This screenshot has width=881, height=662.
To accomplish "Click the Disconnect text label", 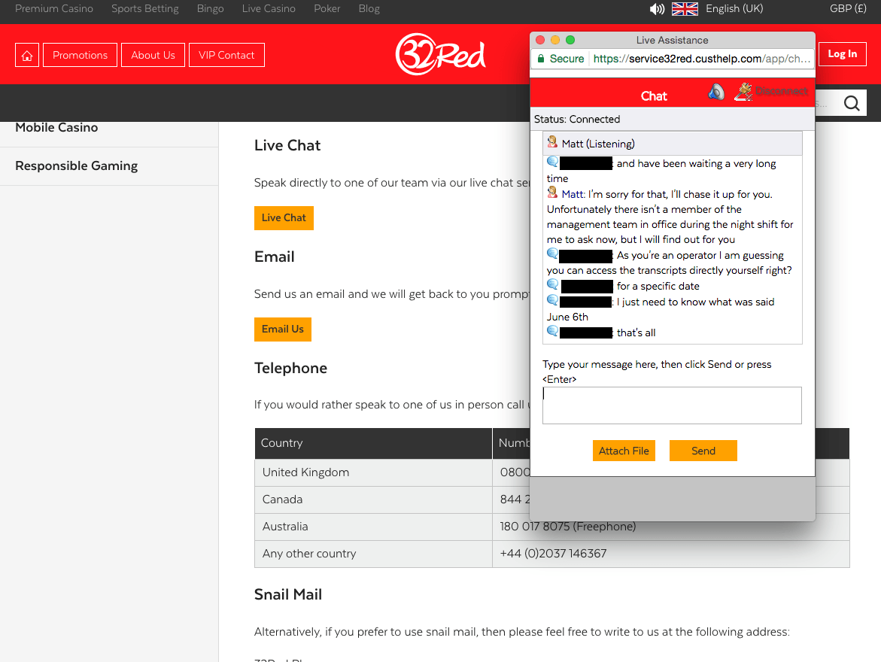I will pos(782,91).
